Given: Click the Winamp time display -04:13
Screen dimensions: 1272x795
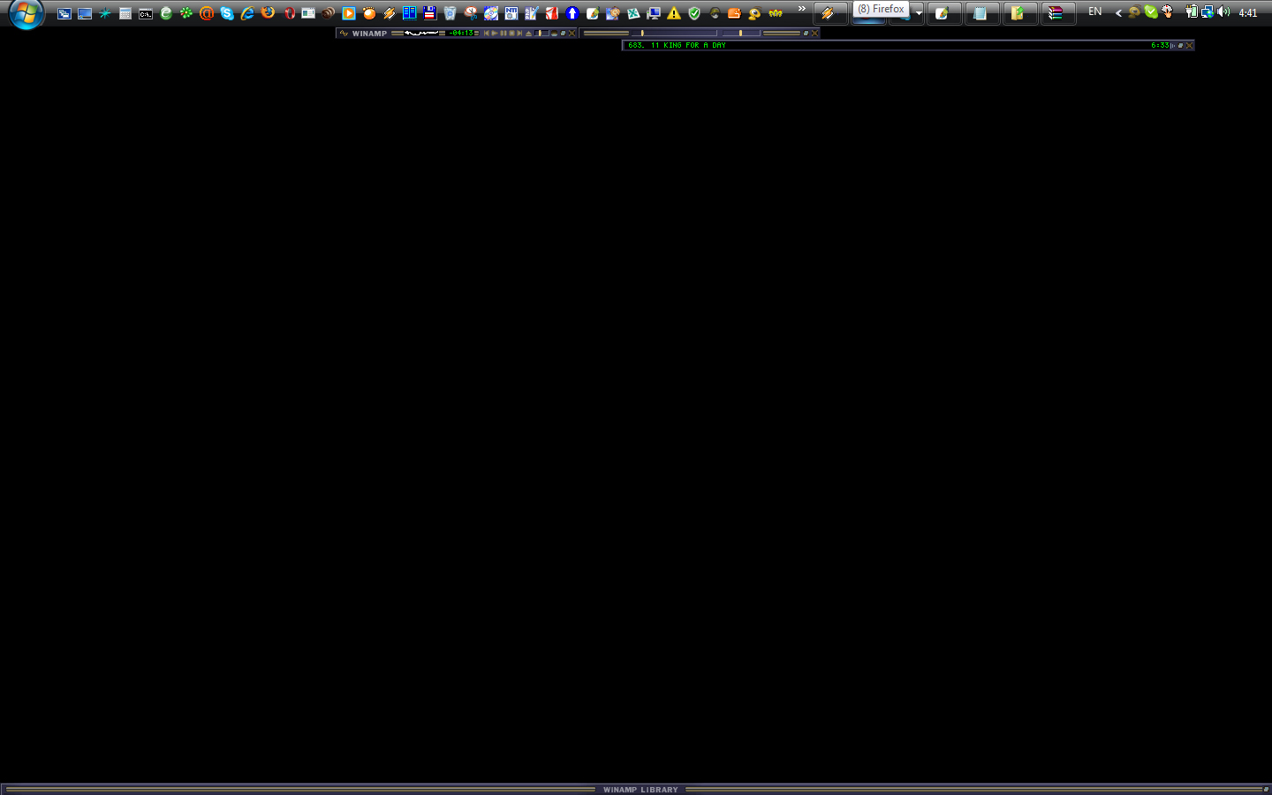Looking at the screenshot, I should click(x=462, y=33).
